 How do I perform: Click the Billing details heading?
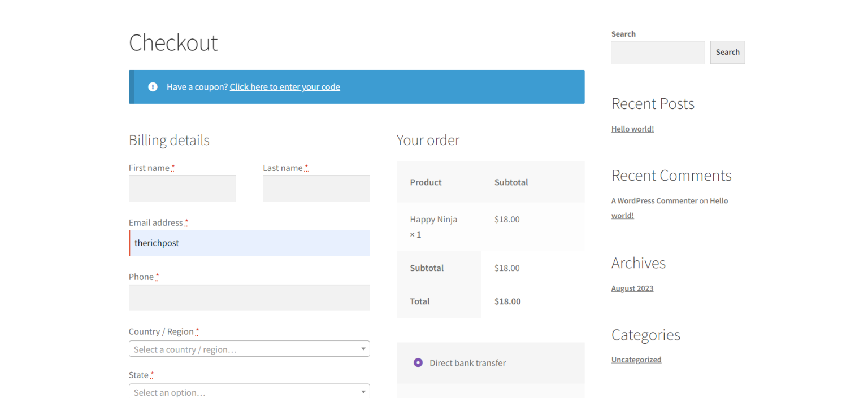point(169,140)
